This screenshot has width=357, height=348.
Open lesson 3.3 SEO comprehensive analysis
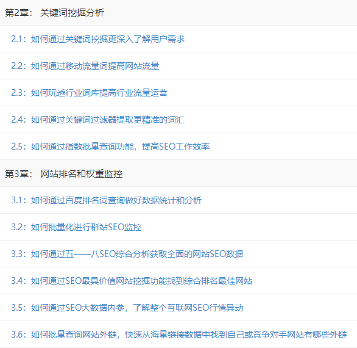(127, 254)
